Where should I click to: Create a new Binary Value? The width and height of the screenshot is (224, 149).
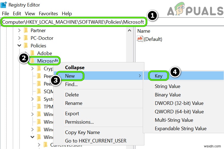[x=168, y=95]
